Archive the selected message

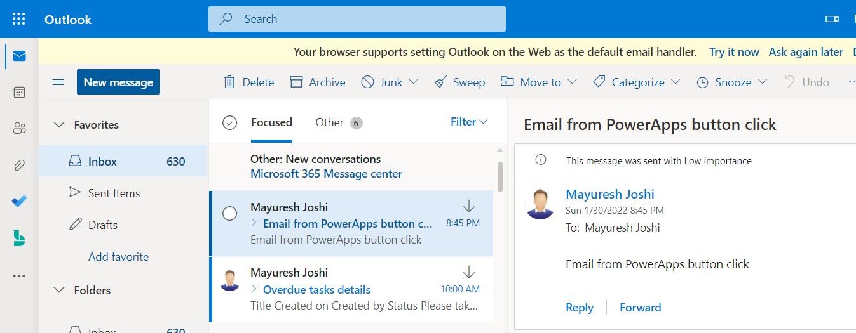pyautogui.click(x=318, y=82)
